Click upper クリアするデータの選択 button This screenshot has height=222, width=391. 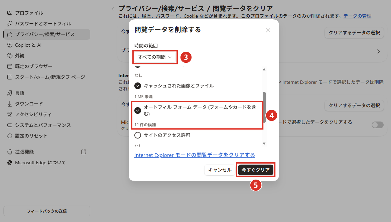[354, 33]
